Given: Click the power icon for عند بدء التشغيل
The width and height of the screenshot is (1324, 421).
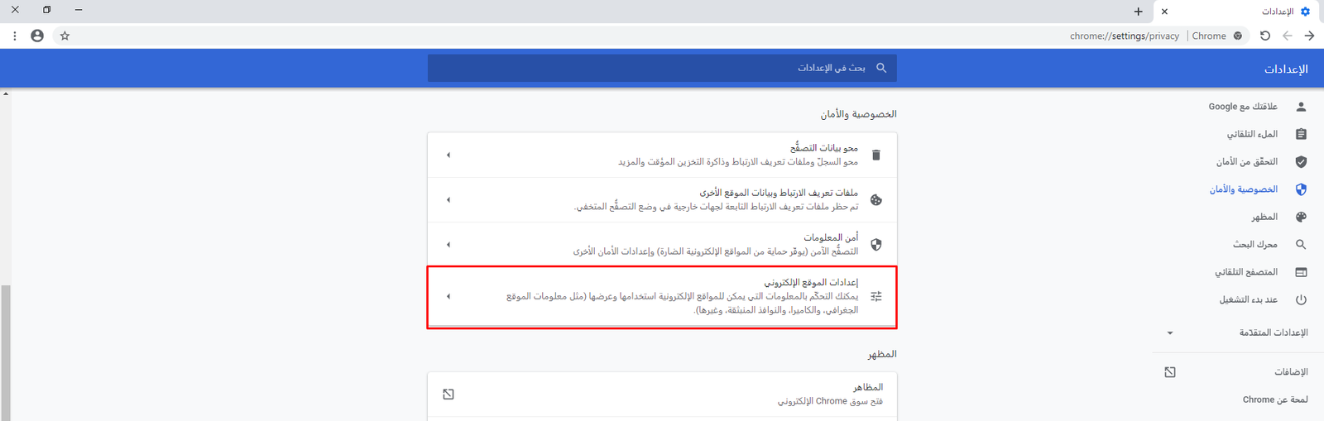Looking at the screenshot, I should click(1301, 299).
